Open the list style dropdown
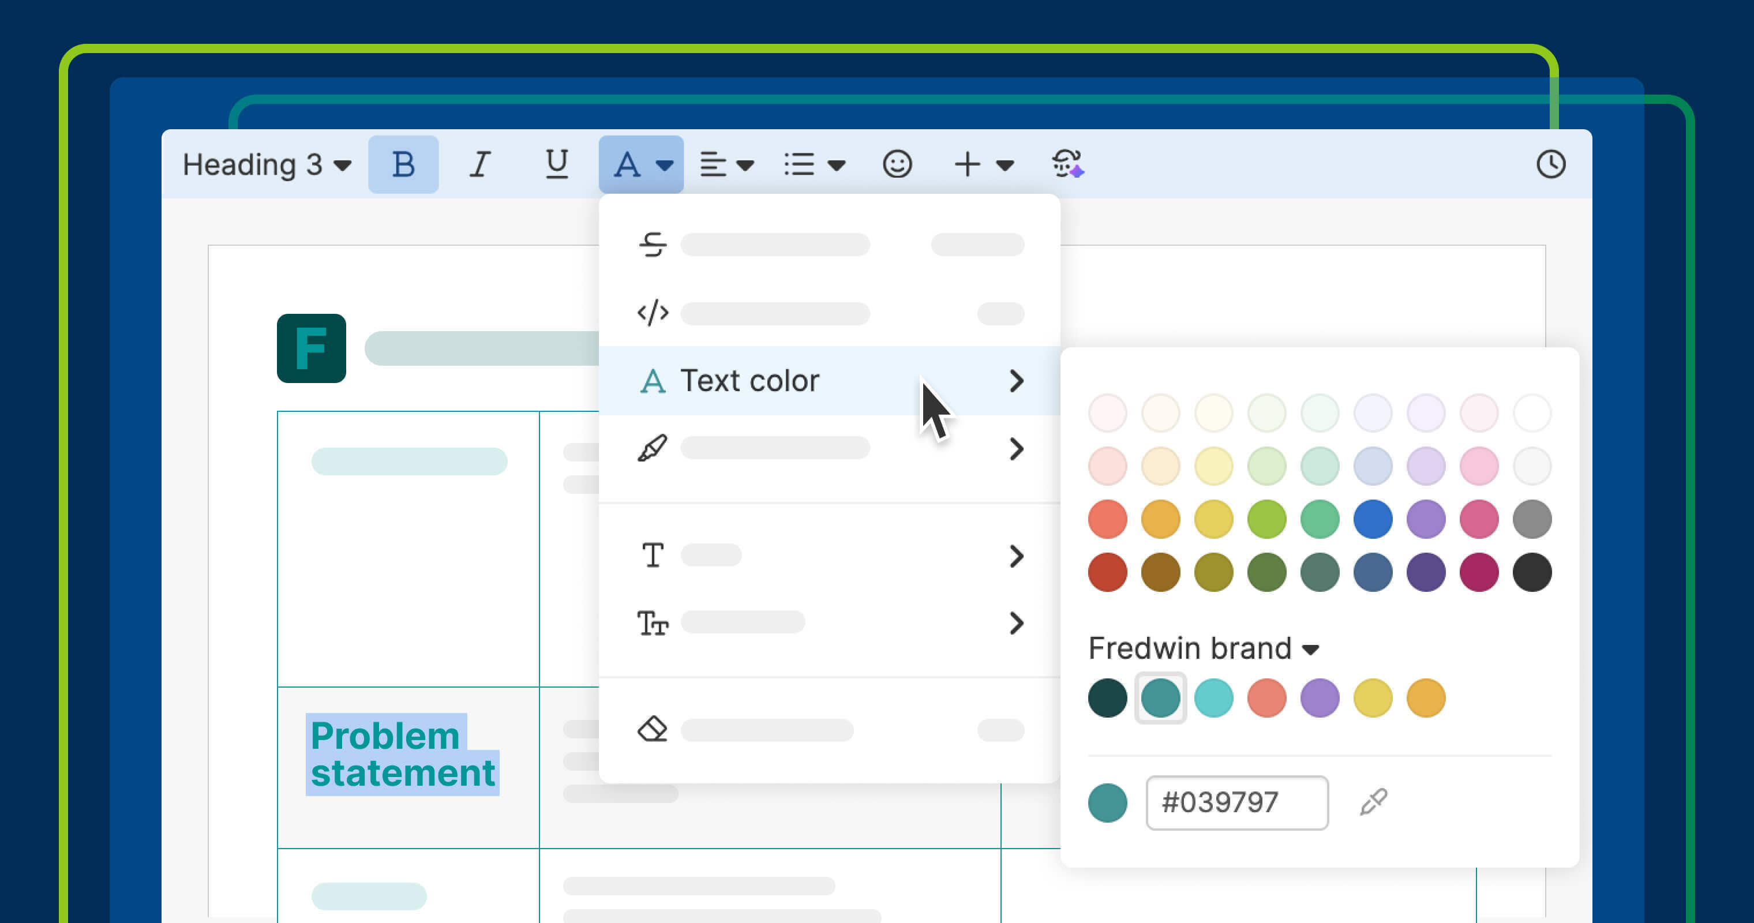The image size is (1754, 923). 814,164
